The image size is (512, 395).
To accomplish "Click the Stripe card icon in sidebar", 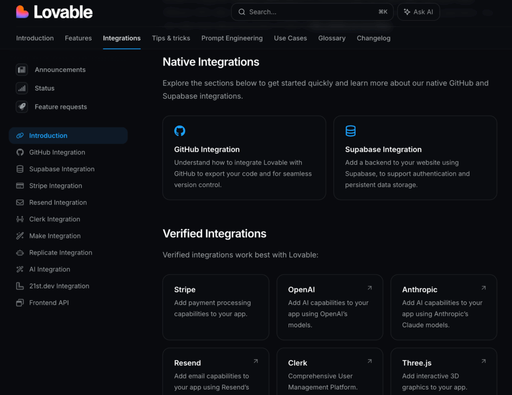I will [x=20, y=185].
